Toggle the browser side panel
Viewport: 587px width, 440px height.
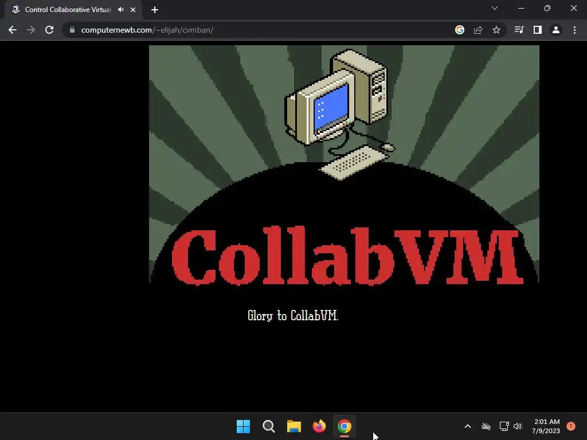(538, 30)
